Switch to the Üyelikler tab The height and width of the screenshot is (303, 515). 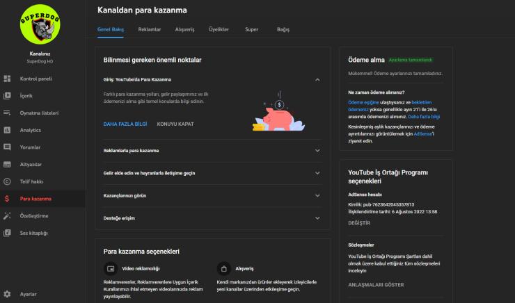(x=219, y=29)
